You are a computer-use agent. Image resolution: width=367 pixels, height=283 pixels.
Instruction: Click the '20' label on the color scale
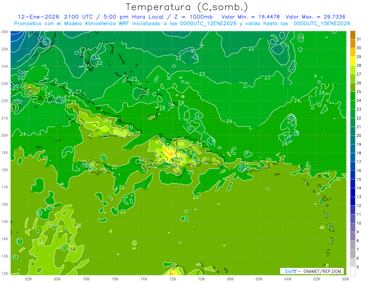coord(359,136)
